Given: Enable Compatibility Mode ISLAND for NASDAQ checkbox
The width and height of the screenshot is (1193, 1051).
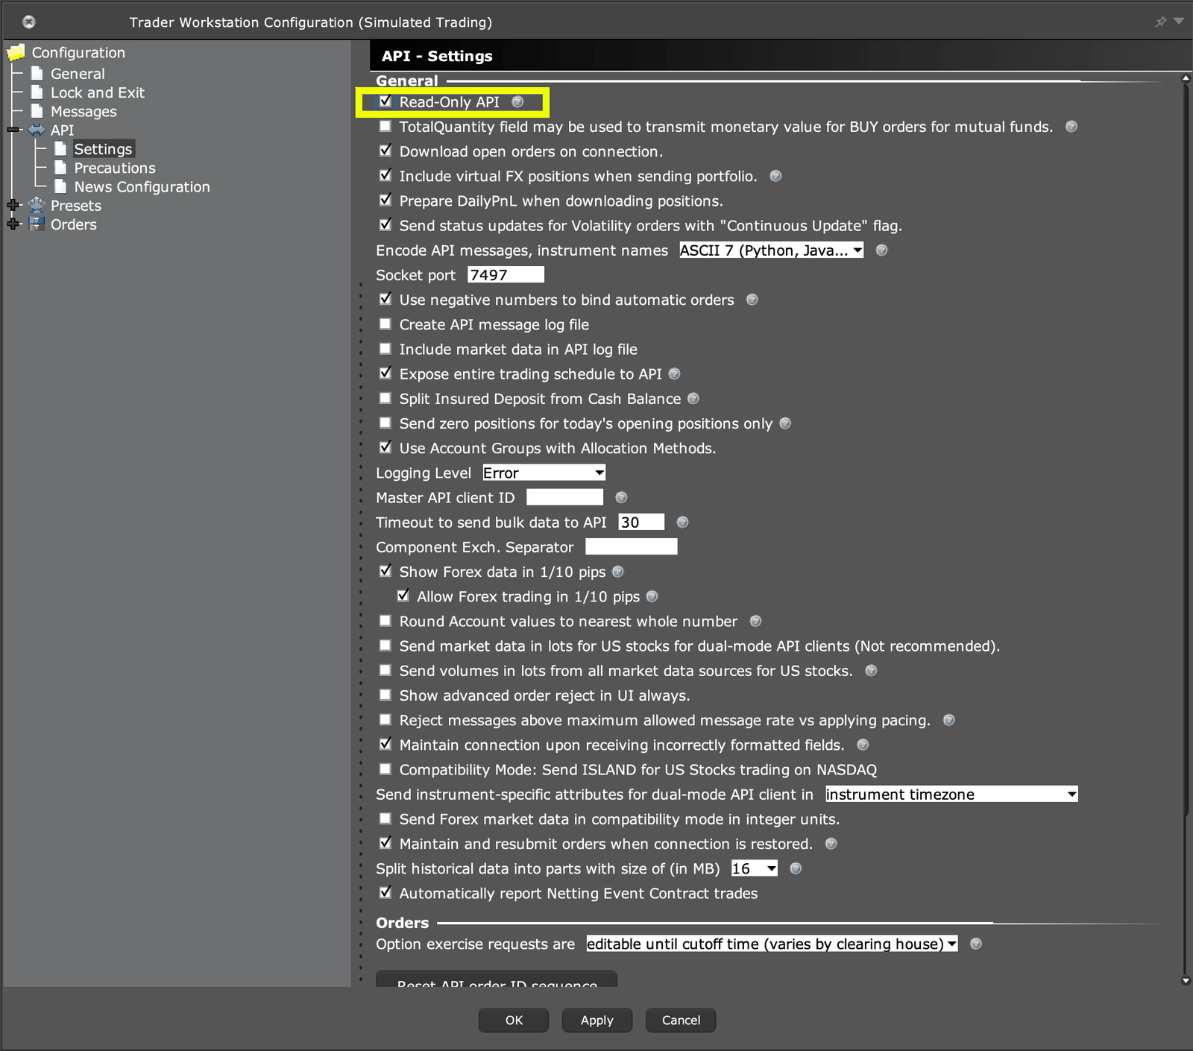Looking at the screenshot, I should pos(385,768).
